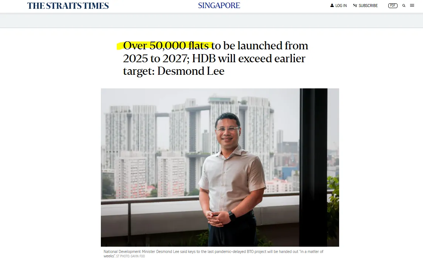Image resolution: width=423 pixels, height=264 pixels.
Task: Click the LOG IN text link
Action: tap(341, 6)
